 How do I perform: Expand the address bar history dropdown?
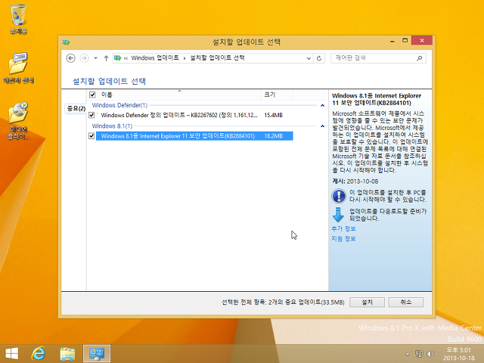[309, 58]
